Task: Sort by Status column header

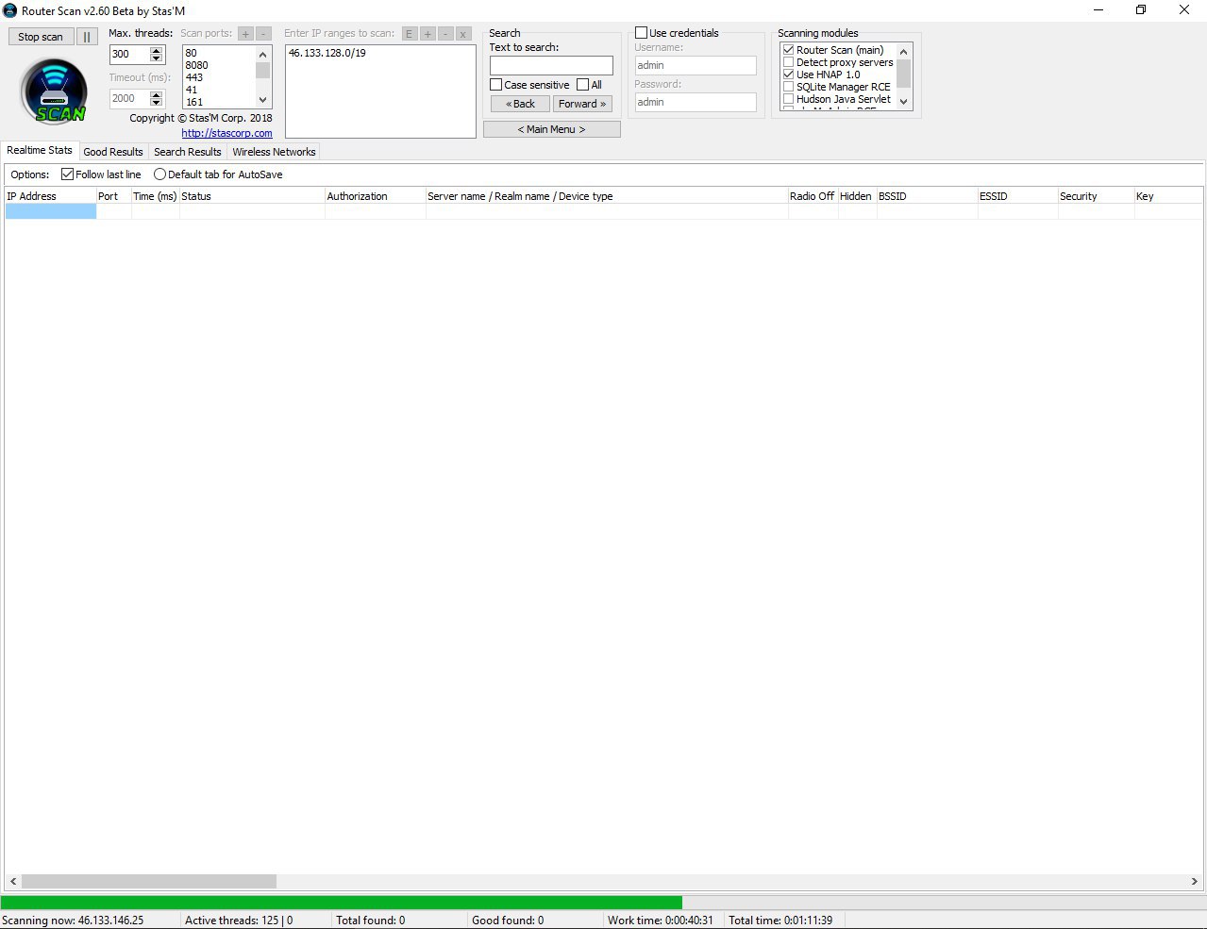Action: click(252, 196)
